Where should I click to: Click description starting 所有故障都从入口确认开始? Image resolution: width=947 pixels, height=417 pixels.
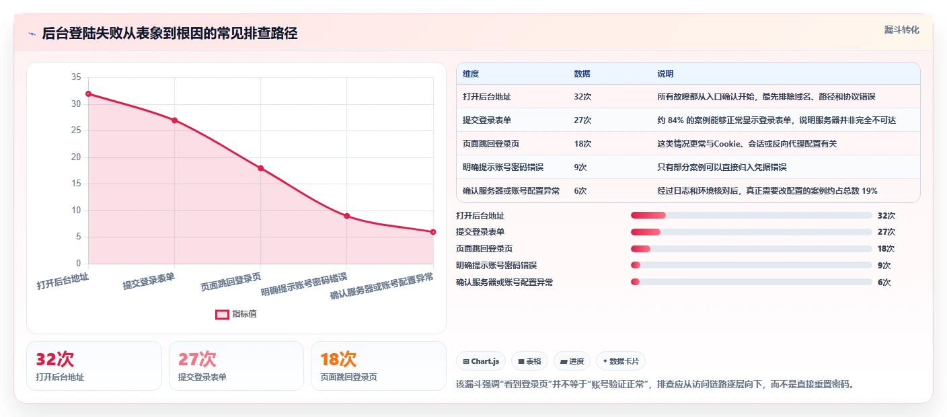click(766, 97)
